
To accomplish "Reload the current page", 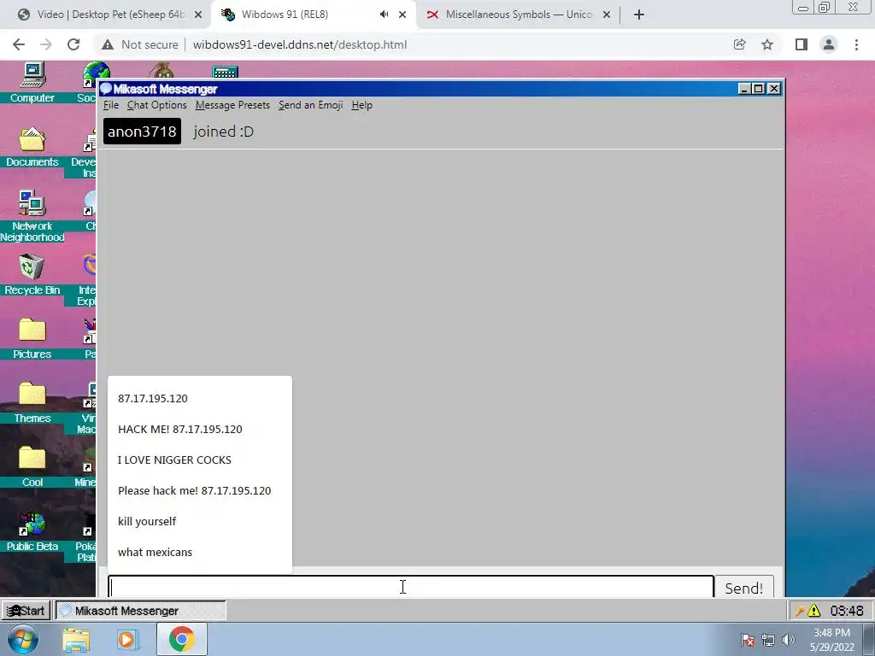I will coord(73,44).
